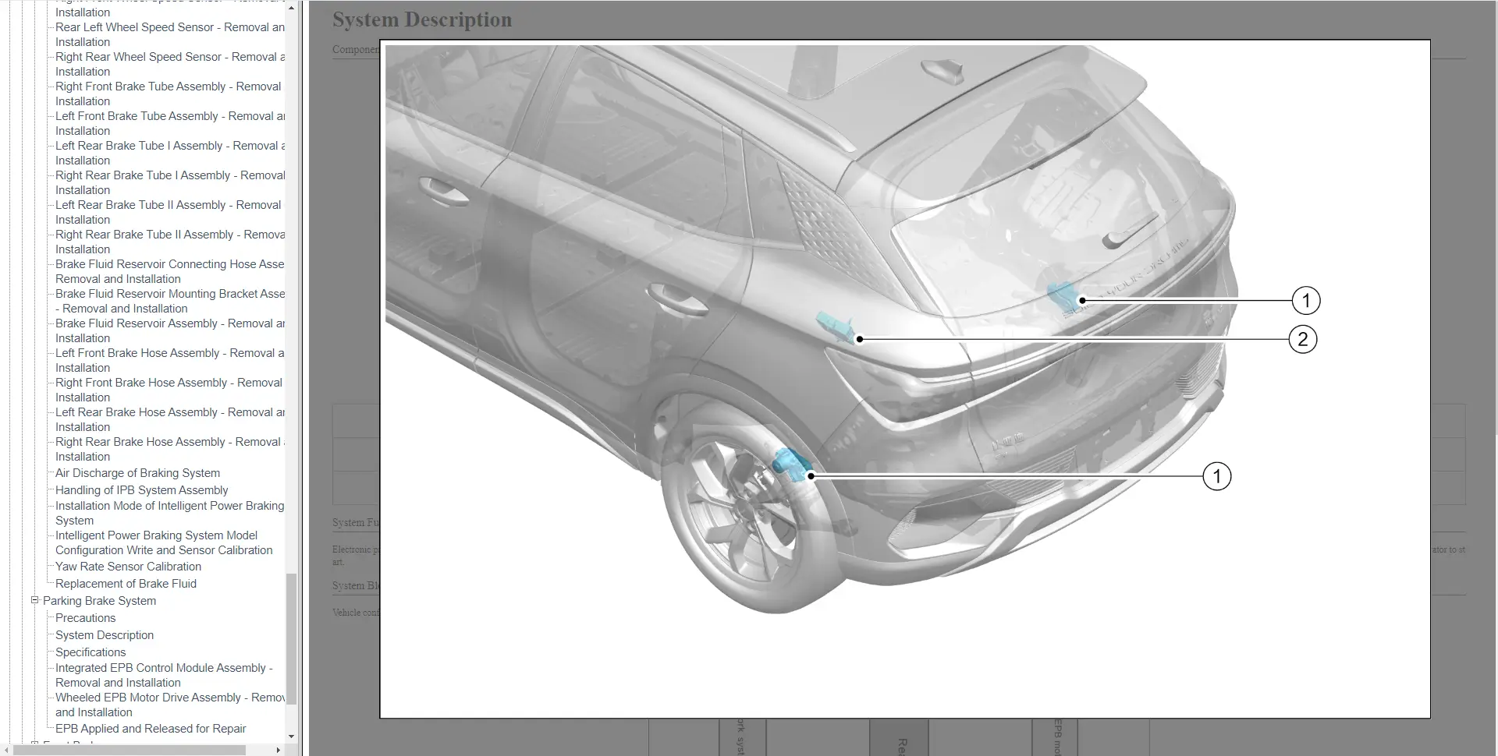Go to Parking Brake System Precautions
The image size is (1498, 756).
click(x=85, y=618)
